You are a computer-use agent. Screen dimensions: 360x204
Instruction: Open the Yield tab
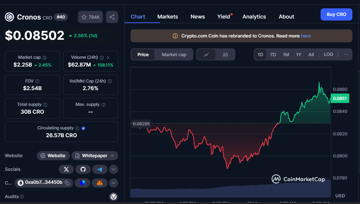pos(224,17)
